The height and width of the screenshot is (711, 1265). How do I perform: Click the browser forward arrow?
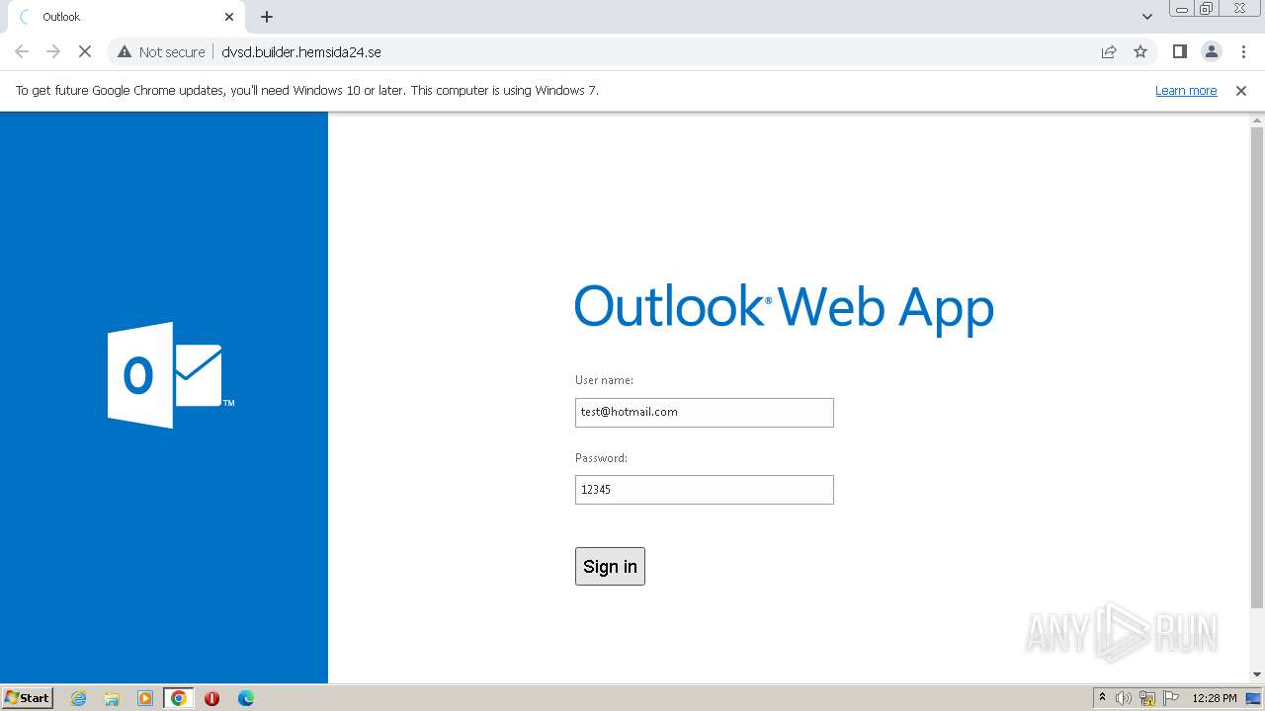coord(53,51)
